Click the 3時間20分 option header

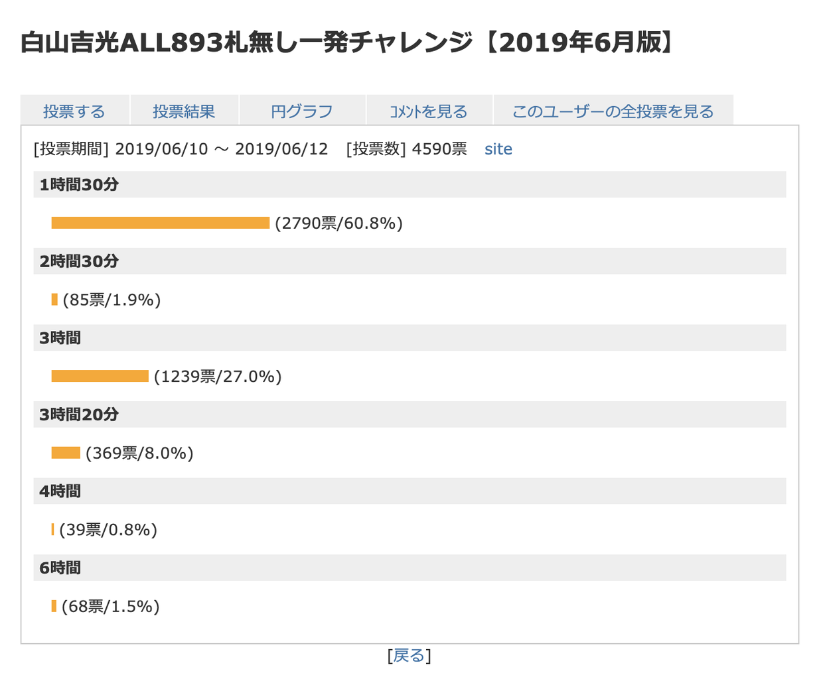(79, 414)
